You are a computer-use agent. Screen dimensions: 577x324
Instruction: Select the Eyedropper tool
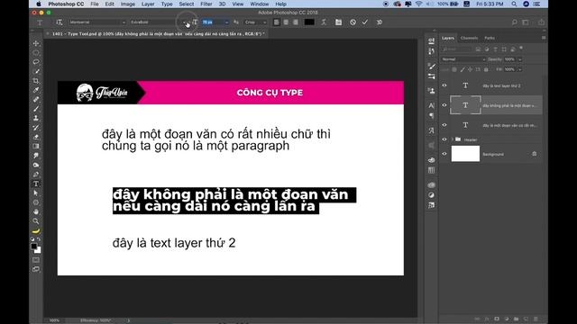click(36, 90)
